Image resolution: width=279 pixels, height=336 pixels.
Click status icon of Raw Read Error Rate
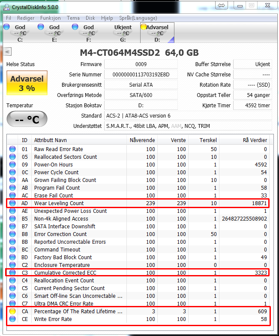coord(12,149)
